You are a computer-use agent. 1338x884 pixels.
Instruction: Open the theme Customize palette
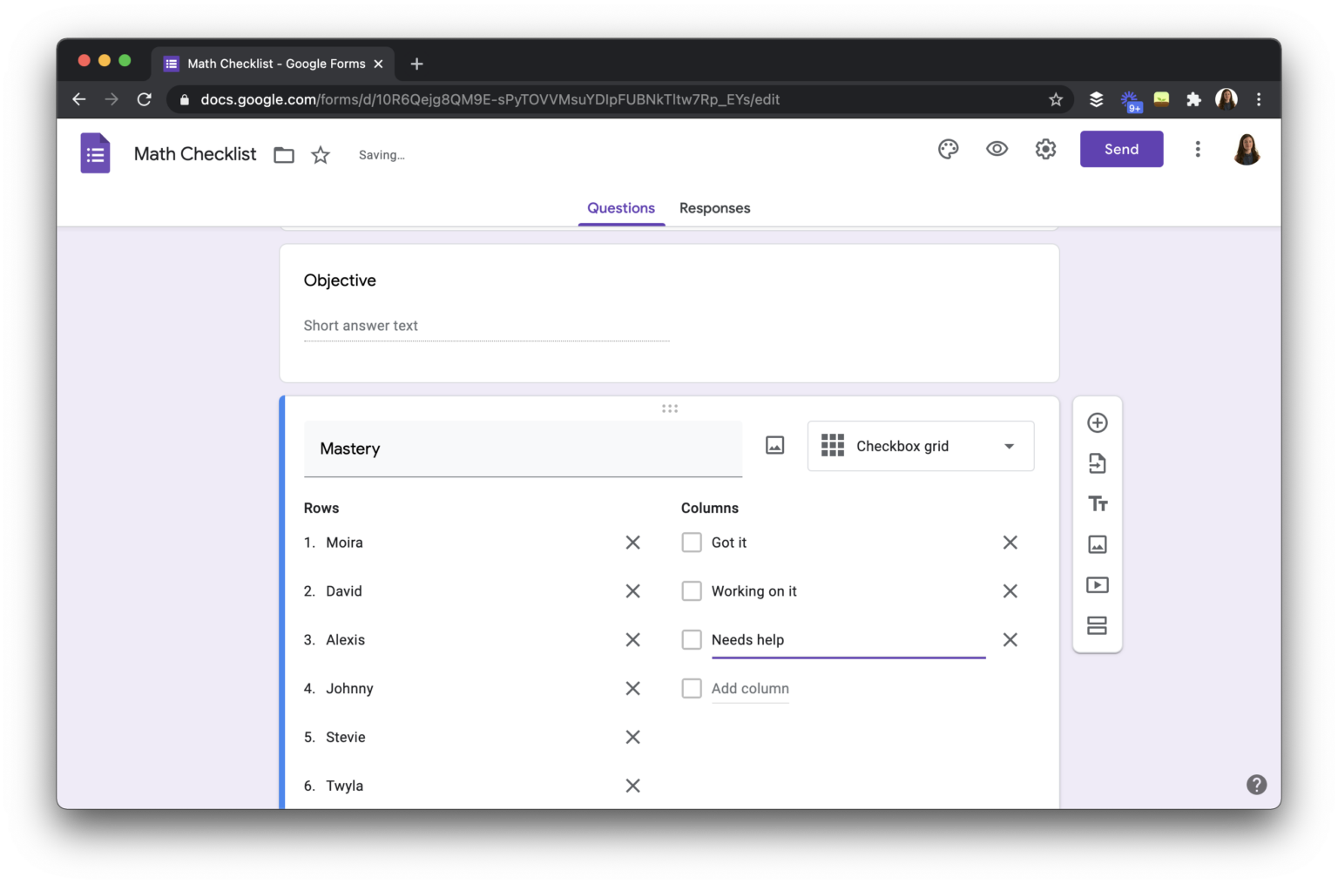point(948,149)
